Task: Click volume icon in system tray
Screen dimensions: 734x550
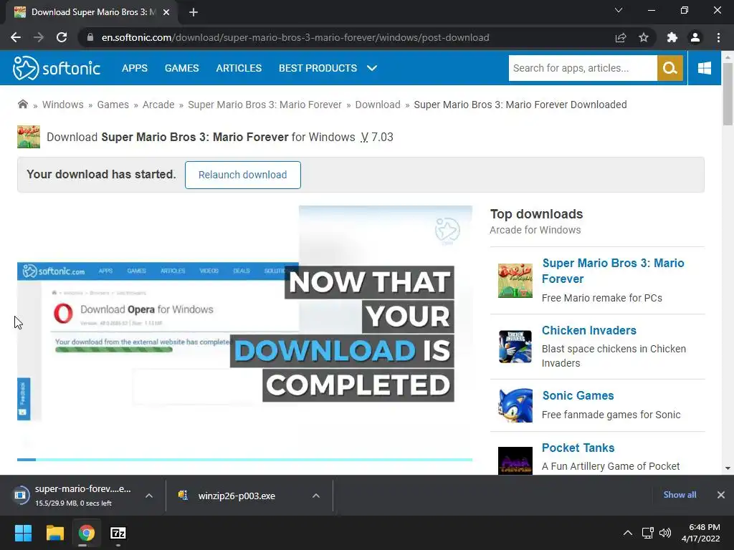Action: [664, 533]
